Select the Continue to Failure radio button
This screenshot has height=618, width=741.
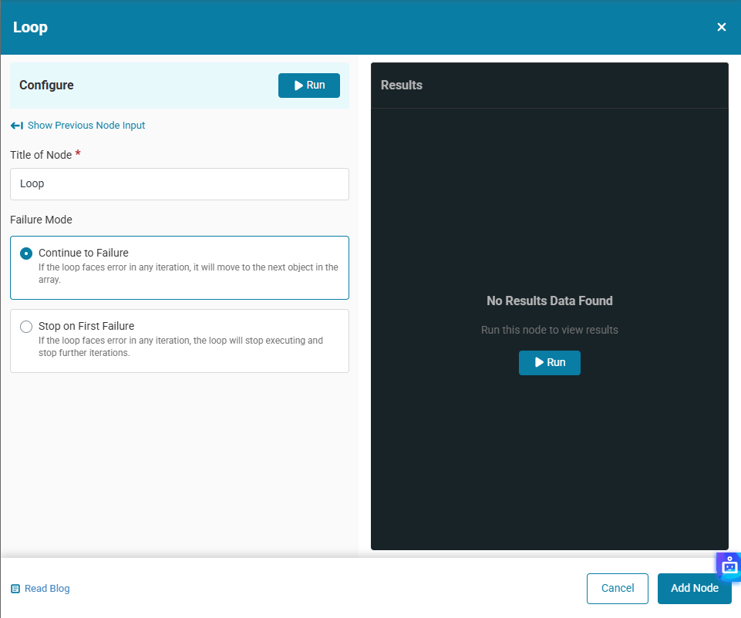[26, 254]
